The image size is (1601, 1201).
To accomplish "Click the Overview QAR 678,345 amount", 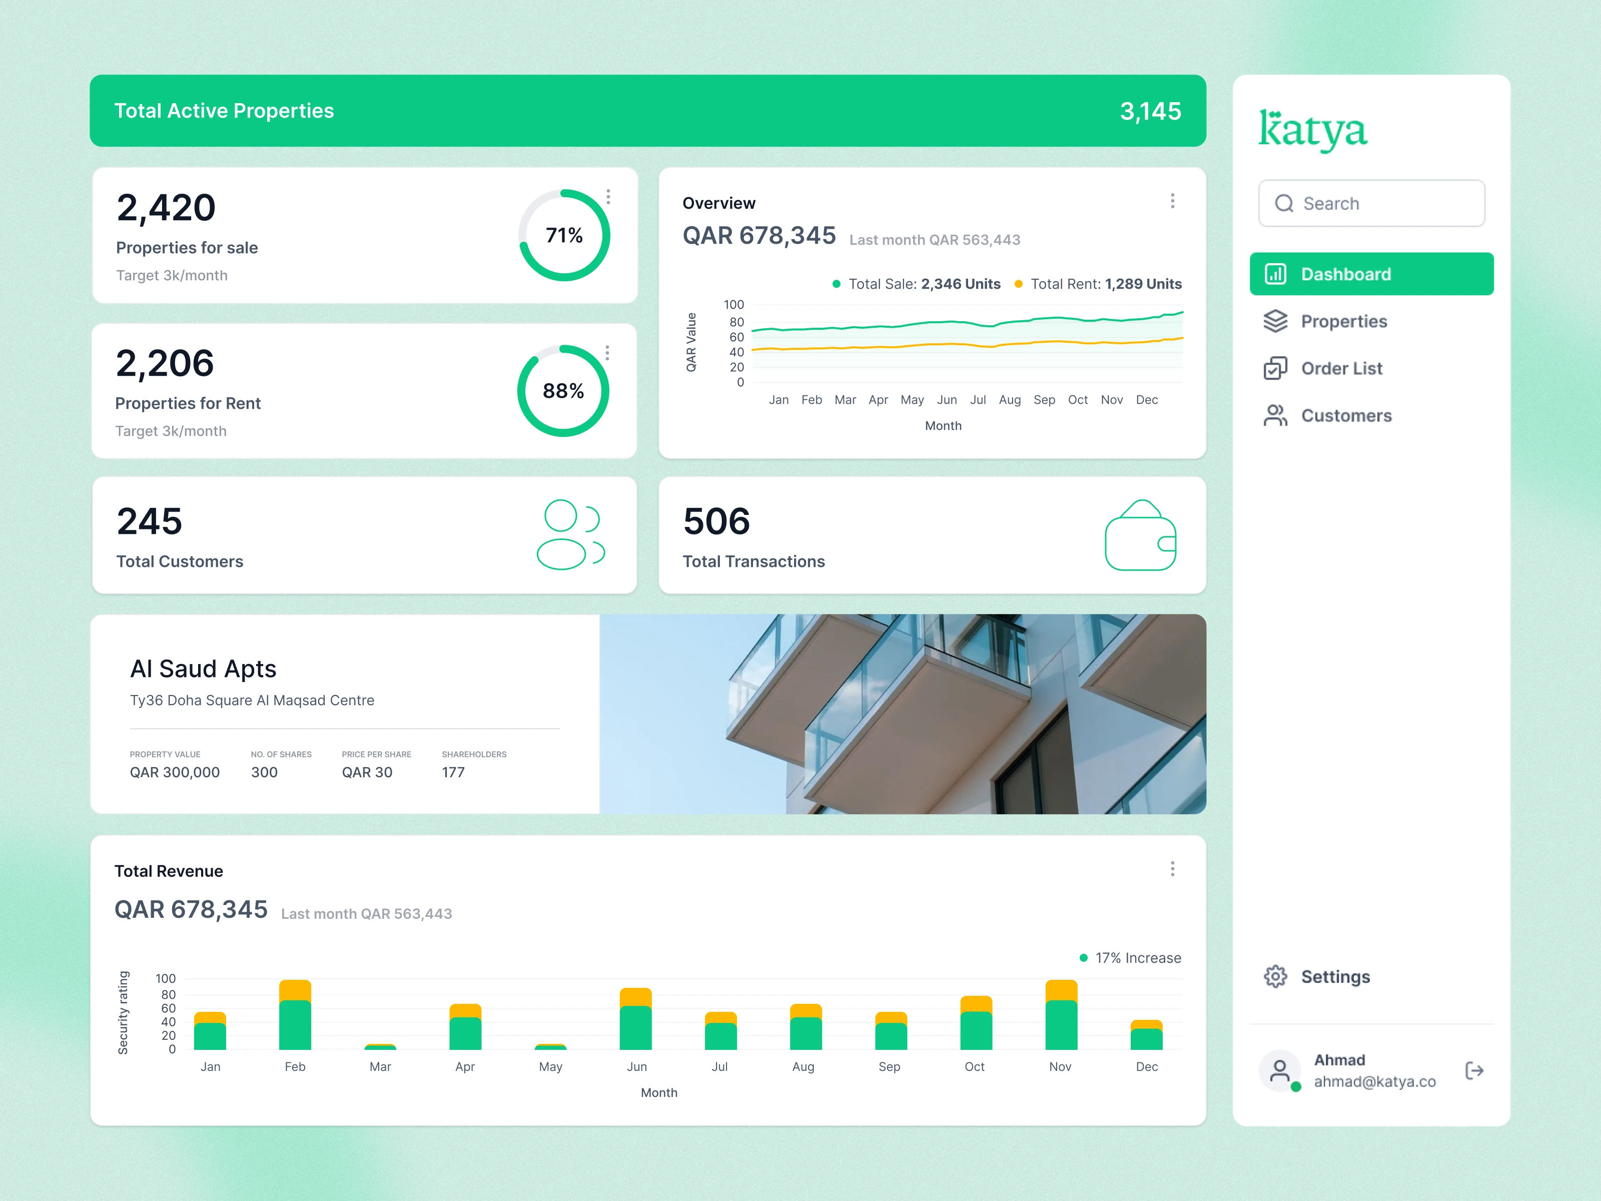I will click(759, 235).
